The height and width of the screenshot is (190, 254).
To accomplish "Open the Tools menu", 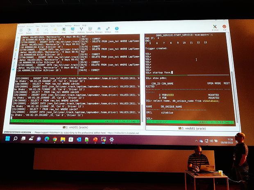I will (x=53, y=26).
